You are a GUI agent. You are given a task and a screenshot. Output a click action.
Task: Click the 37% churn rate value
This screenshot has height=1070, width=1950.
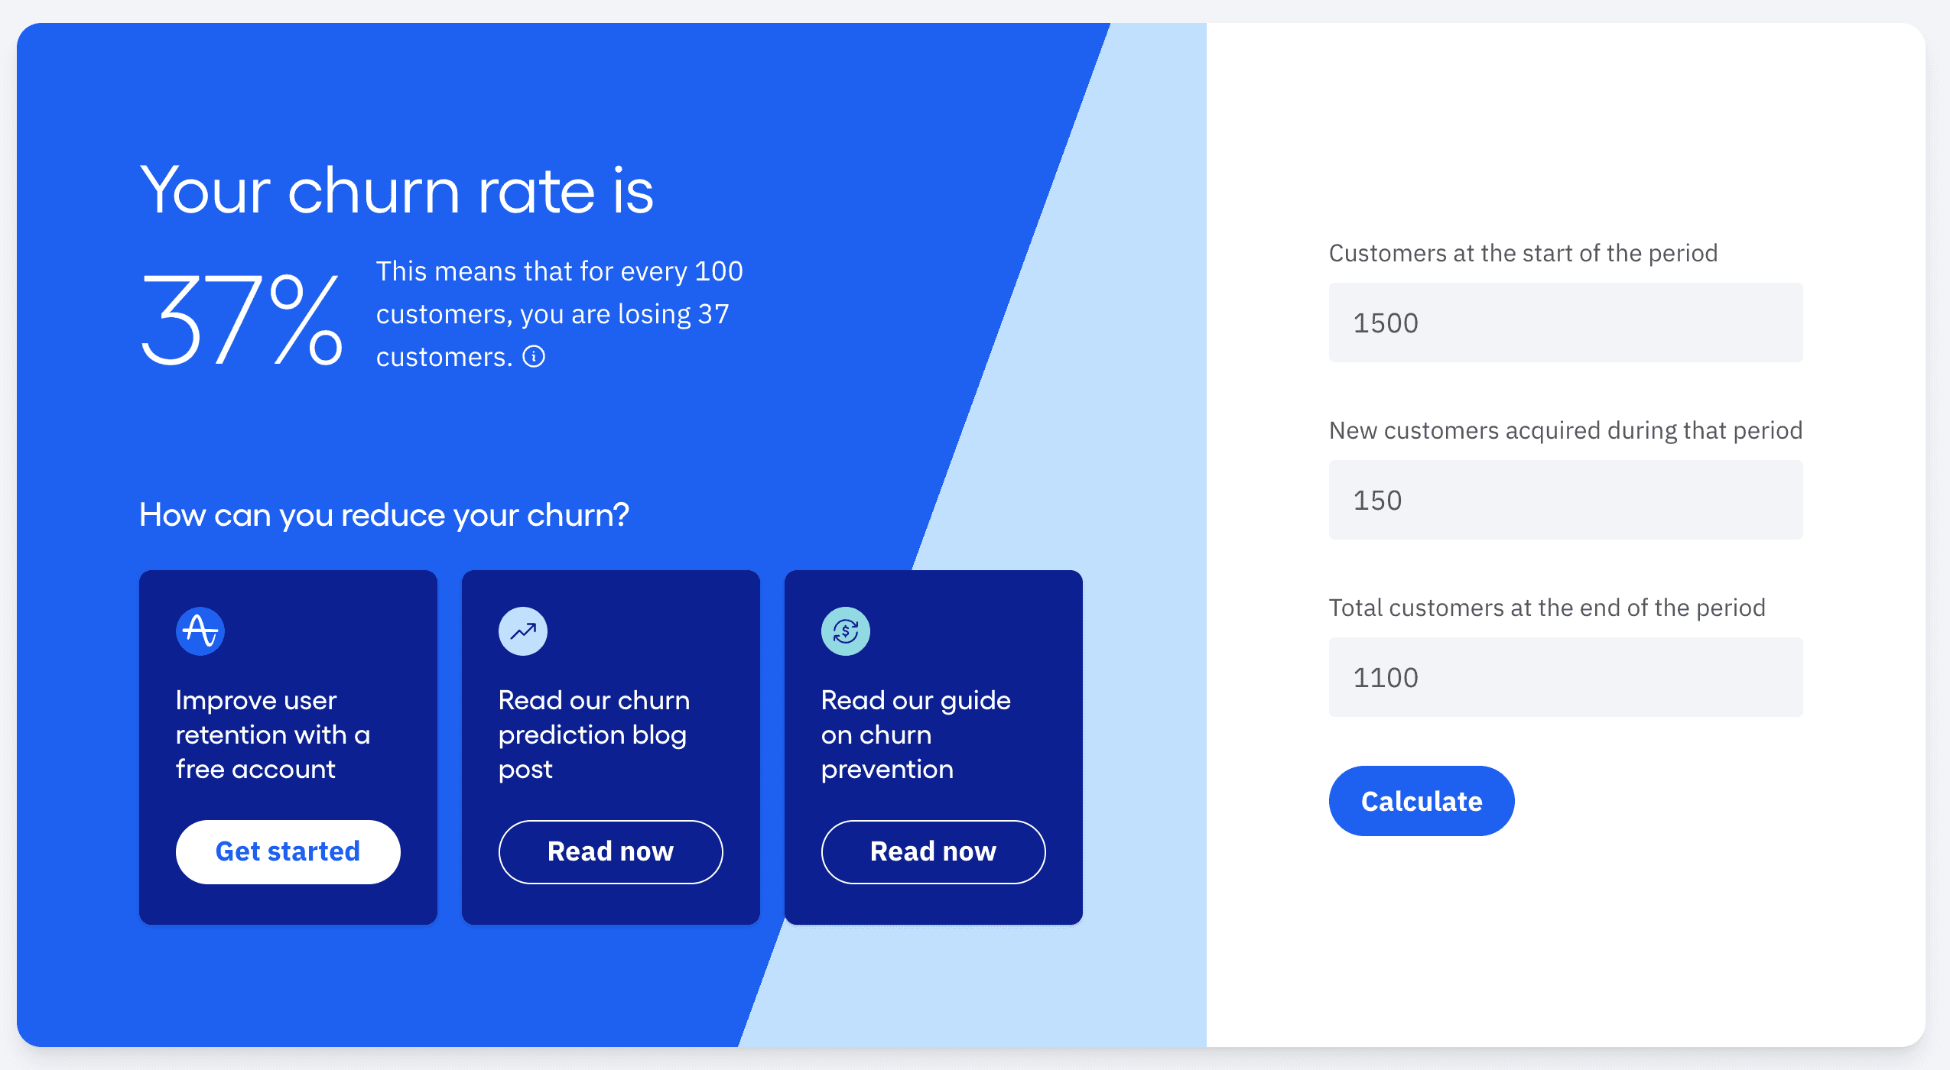click(x=241, y=320)
